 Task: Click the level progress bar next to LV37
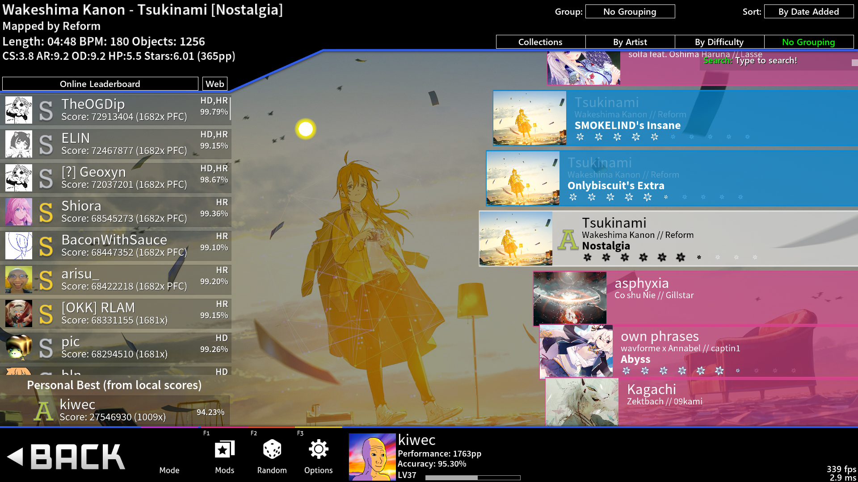pyautogui.click(x=472, y=478)
